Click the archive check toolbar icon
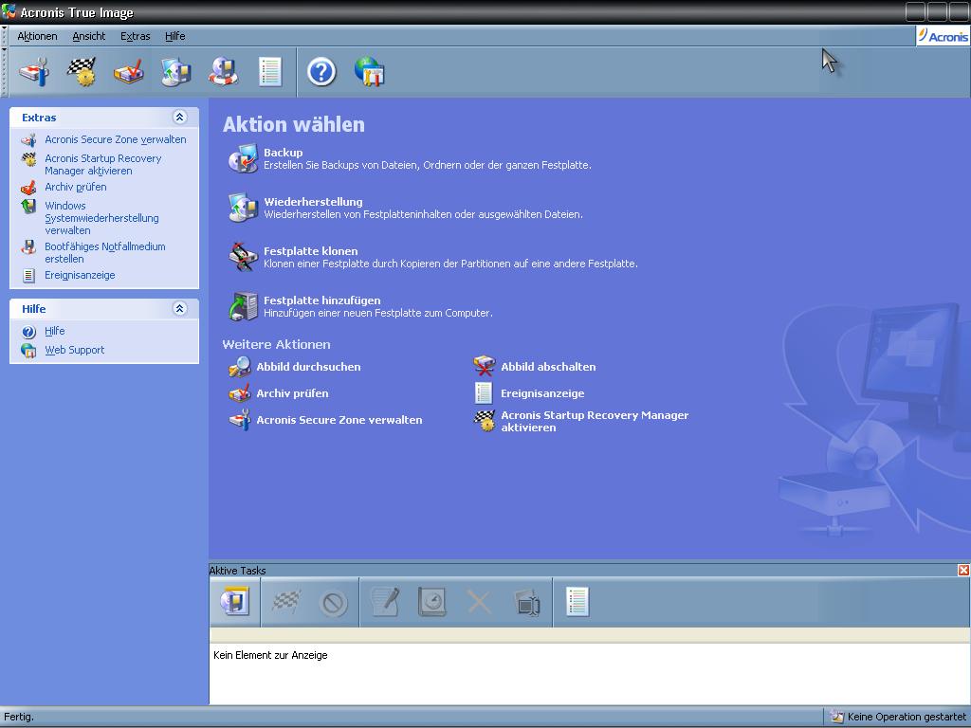The image size is (971, 728). [129, 72]
